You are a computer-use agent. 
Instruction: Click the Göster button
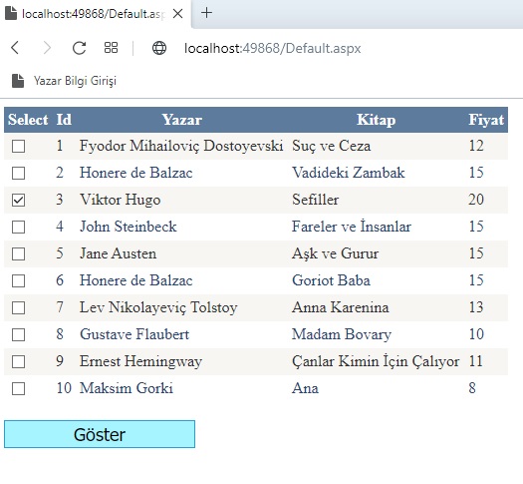[100, 434]
